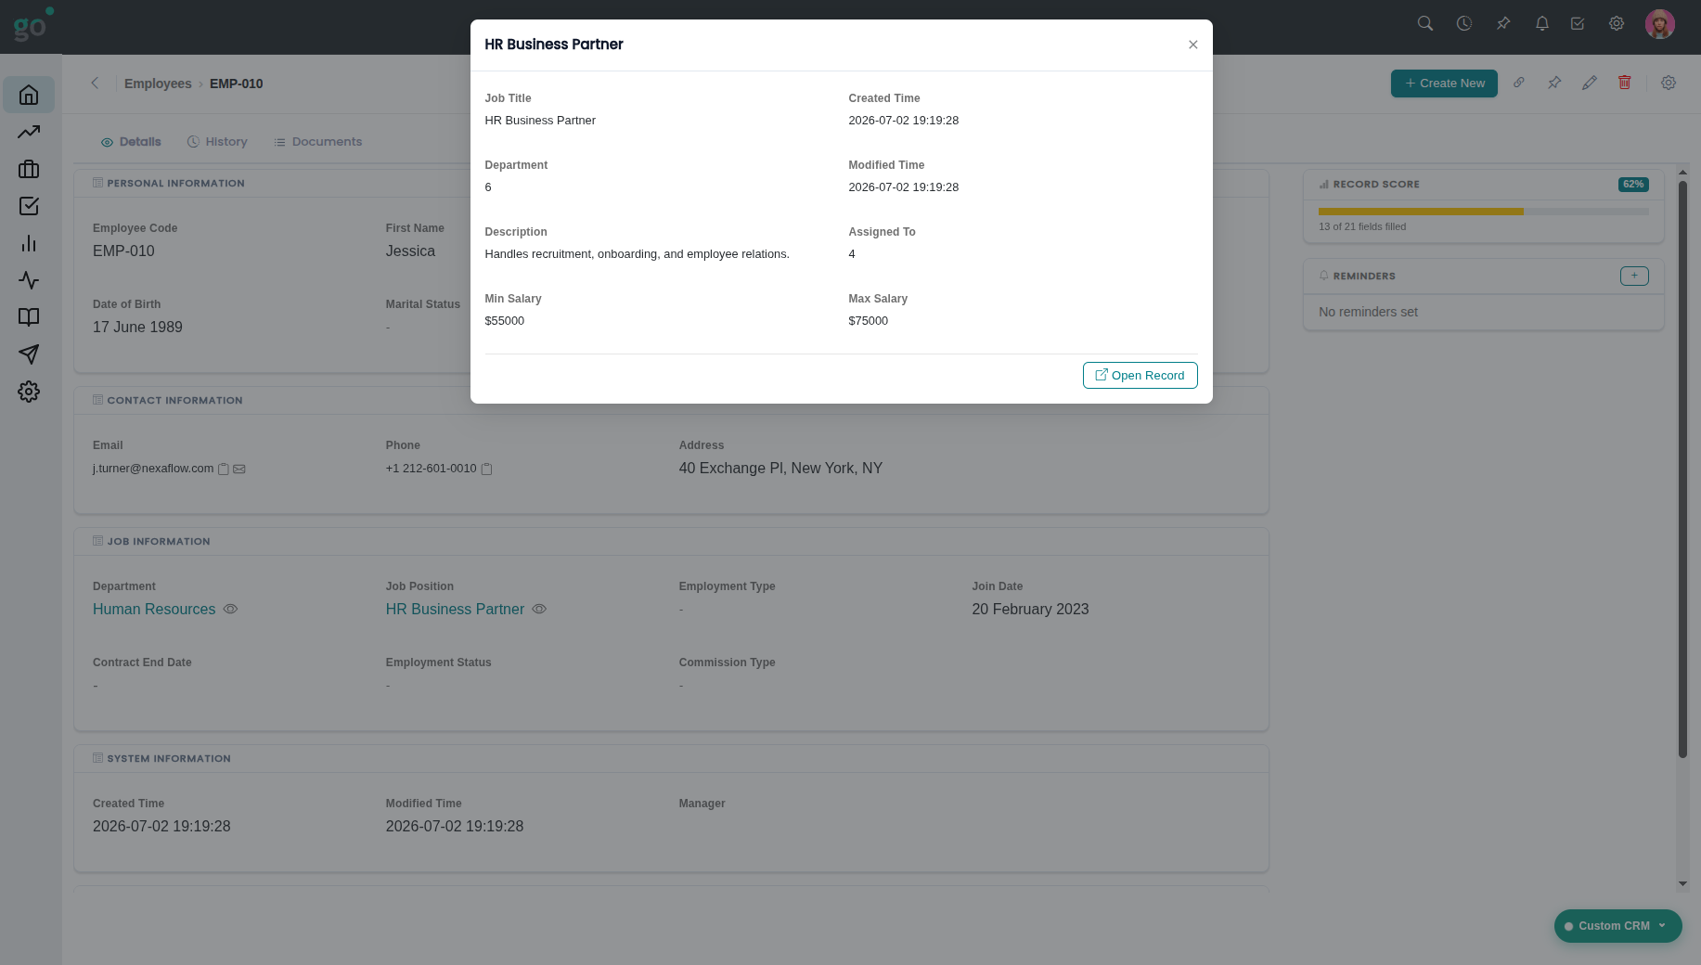The image size is (1701, 965).
Task: Click the search icon in top bar
Action: [1425, 23]
